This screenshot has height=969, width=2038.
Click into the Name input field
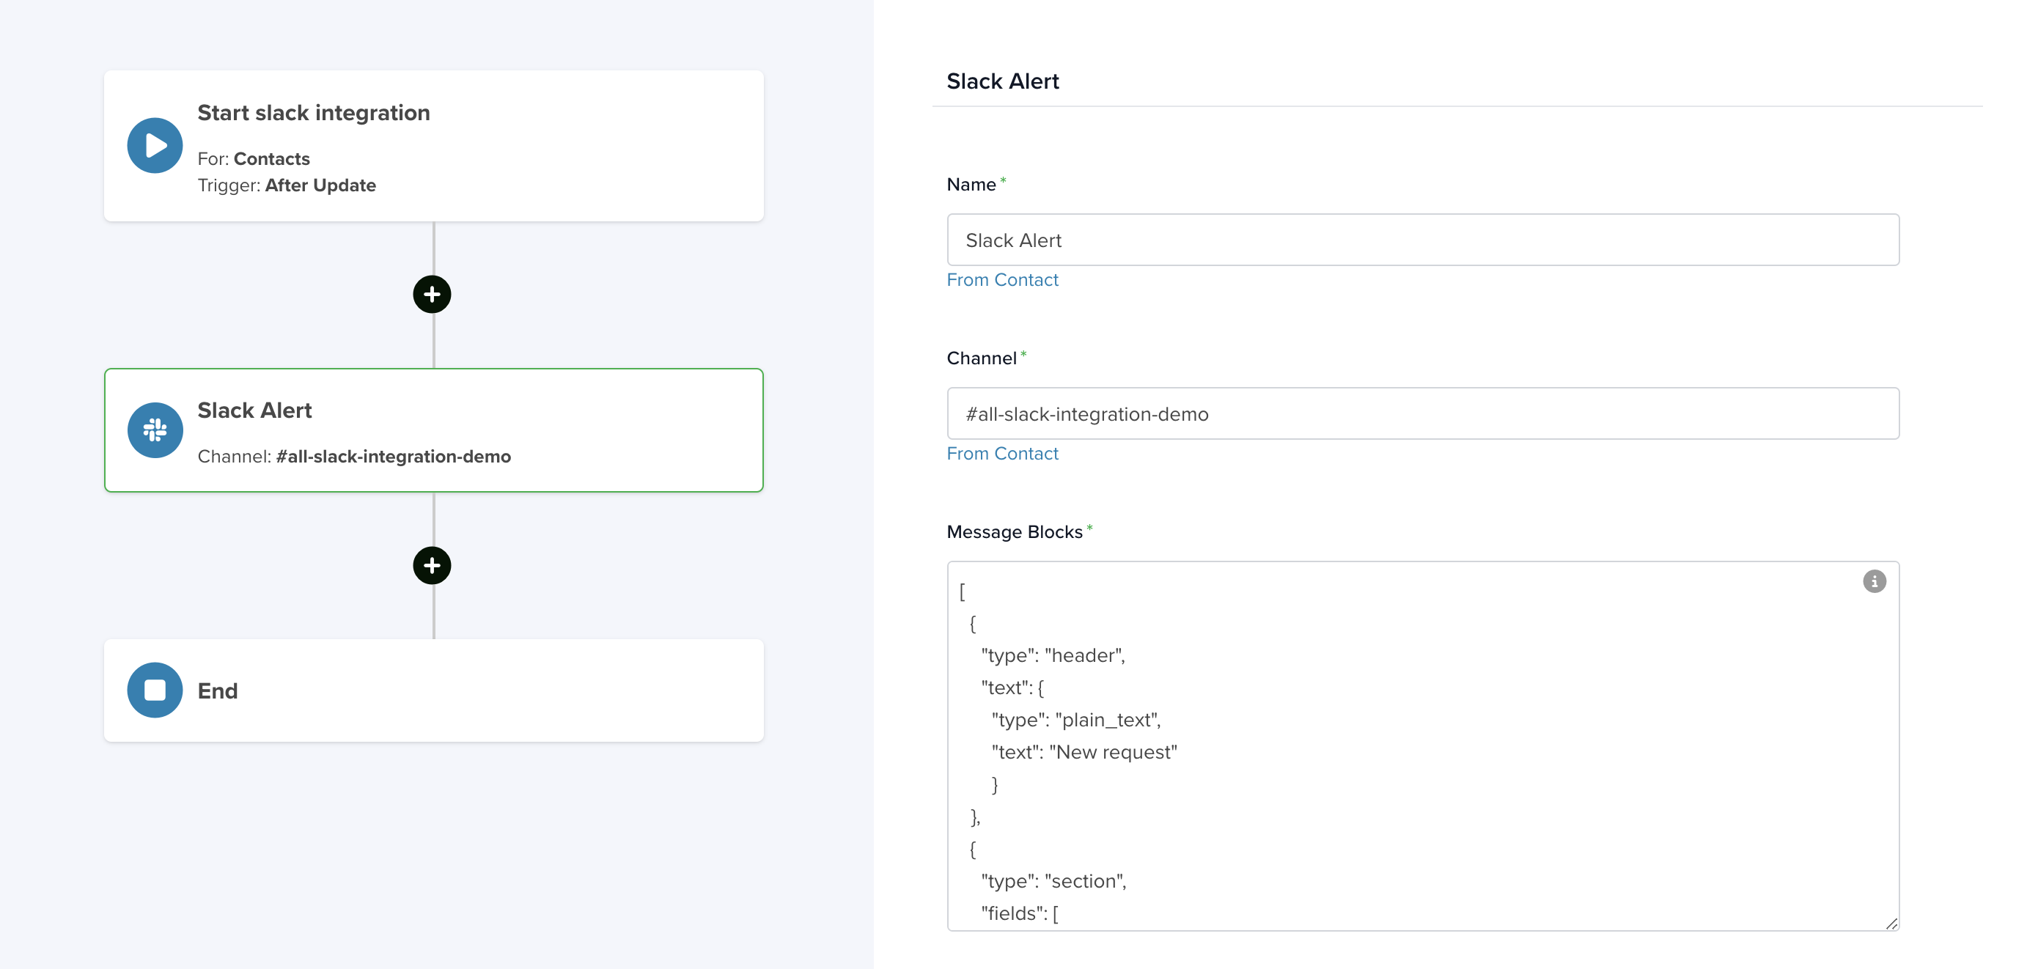(1422, 240)
